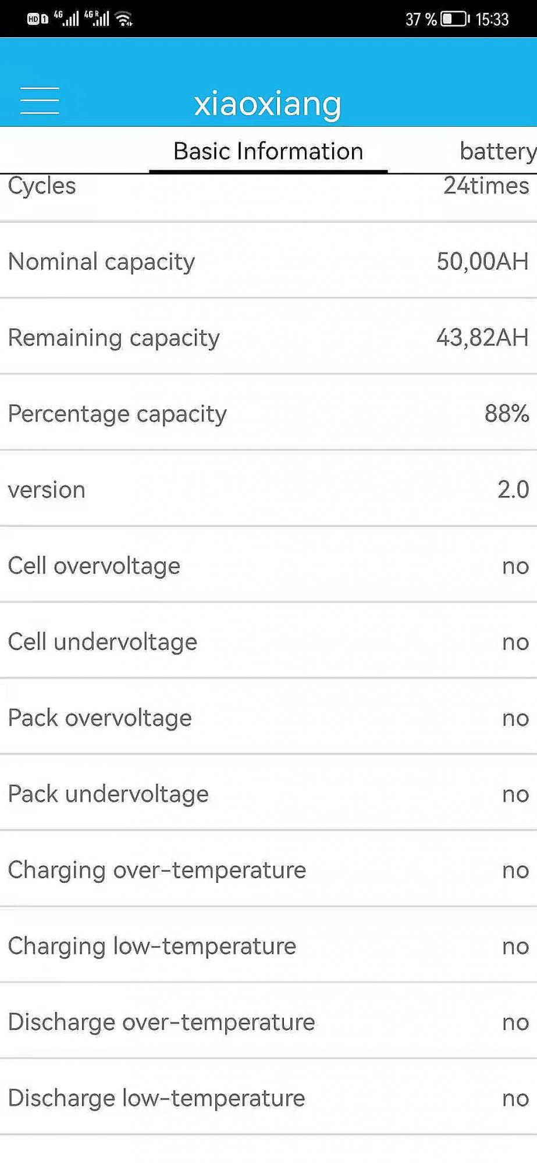Tap the Remaining capacity value 43,82AH
Viewport: 537px width, 1163px height.
[x=482, y=337]
